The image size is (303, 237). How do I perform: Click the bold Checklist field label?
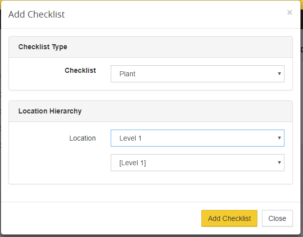[80, 70]
